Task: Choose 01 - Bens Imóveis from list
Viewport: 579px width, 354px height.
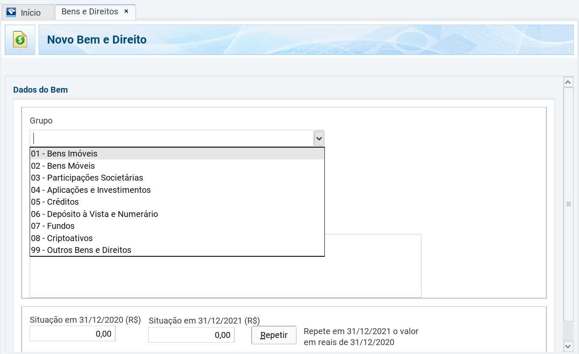Action: 64,154
